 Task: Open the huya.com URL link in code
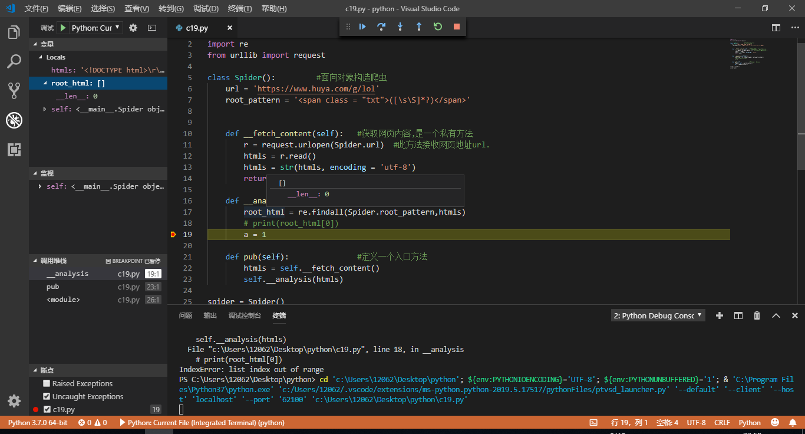pyautogui.click(x=316, y=88)
